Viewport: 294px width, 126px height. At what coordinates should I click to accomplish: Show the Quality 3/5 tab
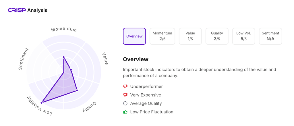click(217, 36)
